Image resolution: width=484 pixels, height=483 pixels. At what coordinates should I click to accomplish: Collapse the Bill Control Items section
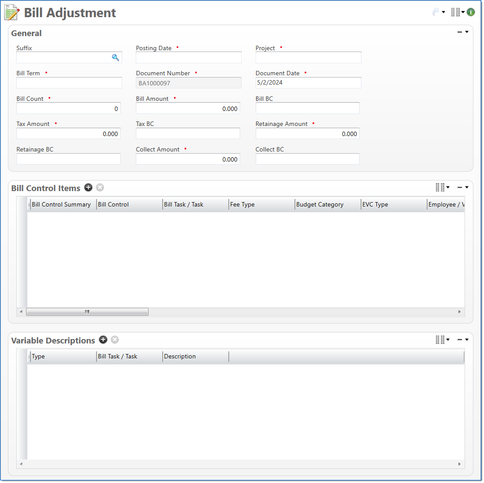pos(460,188)
